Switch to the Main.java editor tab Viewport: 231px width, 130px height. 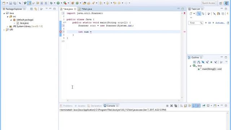87,9
